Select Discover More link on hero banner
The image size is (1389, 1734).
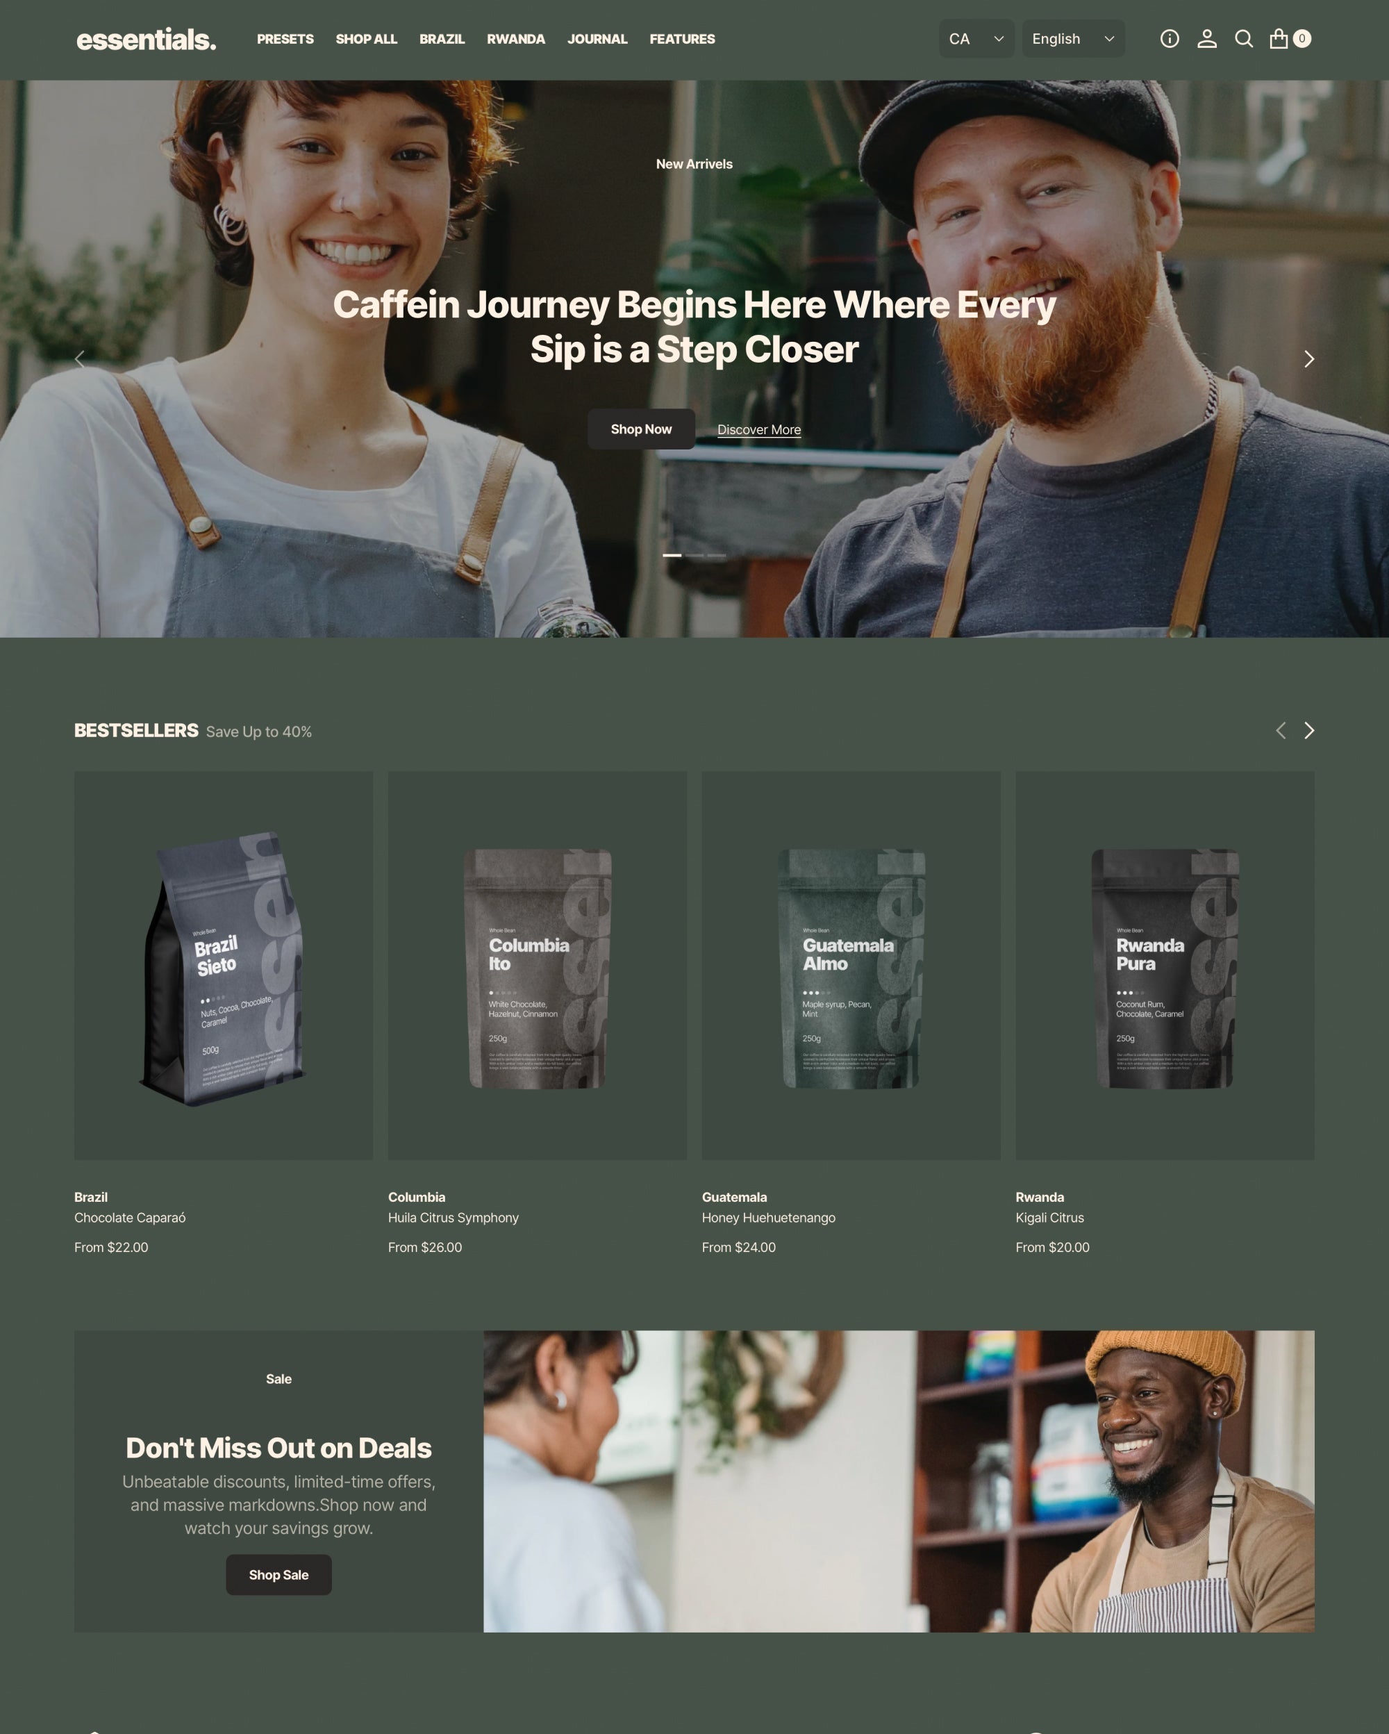point(758,428)
